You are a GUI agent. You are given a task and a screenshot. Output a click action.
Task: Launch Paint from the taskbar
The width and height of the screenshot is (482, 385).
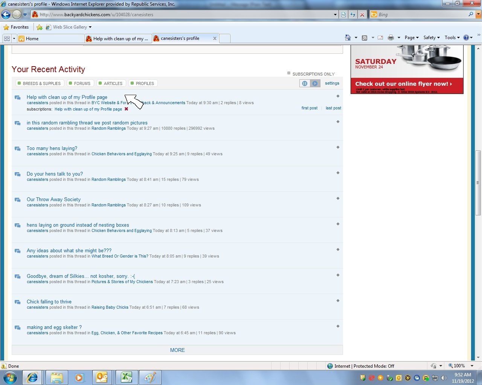tap(150, 377)
